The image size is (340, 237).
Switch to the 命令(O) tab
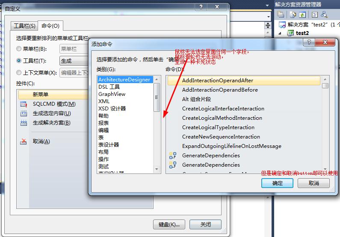coord(50,26)
